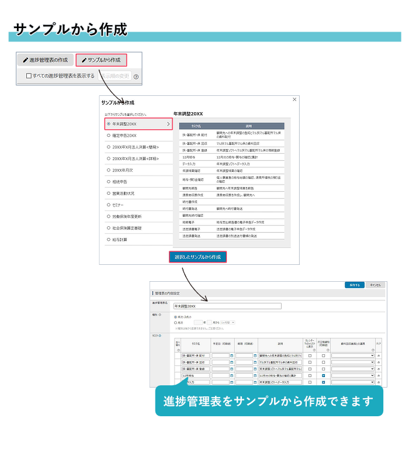Open calendar picker for first row 期限
This screenshot has width=409, height=456.
[x=255, y=355]
